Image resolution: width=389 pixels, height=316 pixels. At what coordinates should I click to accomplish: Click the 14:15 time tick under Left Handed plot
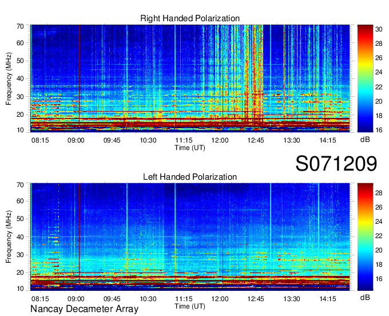[328, 298]
